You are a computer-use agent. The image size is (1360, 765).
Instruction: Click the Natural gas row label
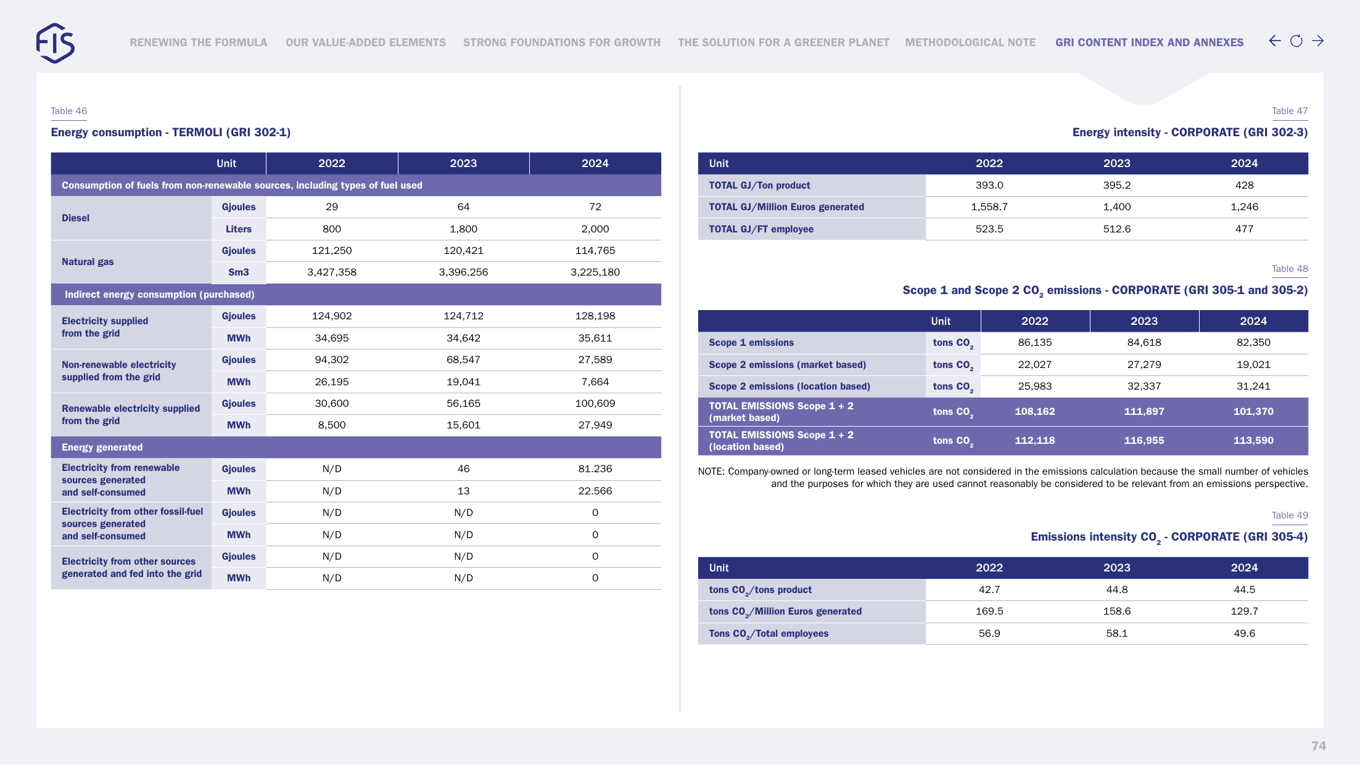click(88, 262)
